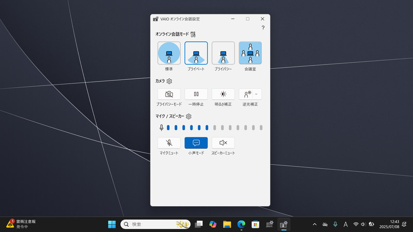Disable 小声モード button
Screen dimensions: 413x232
pyautogui.click(x=196, y=143)
